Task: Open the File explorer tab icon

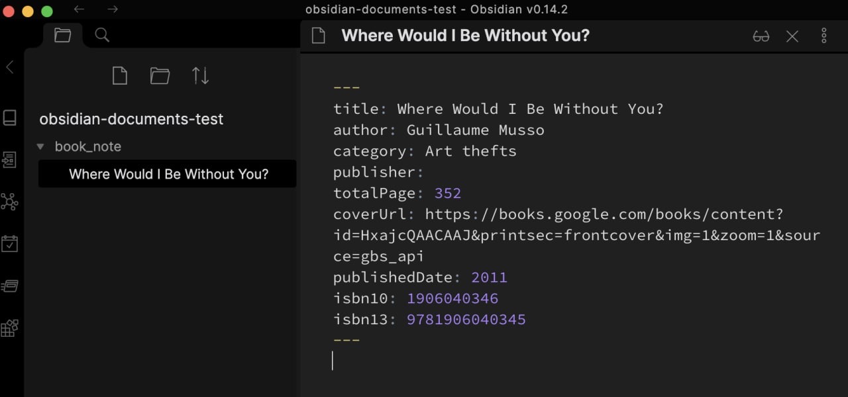Action: click(x=62, y=35)
